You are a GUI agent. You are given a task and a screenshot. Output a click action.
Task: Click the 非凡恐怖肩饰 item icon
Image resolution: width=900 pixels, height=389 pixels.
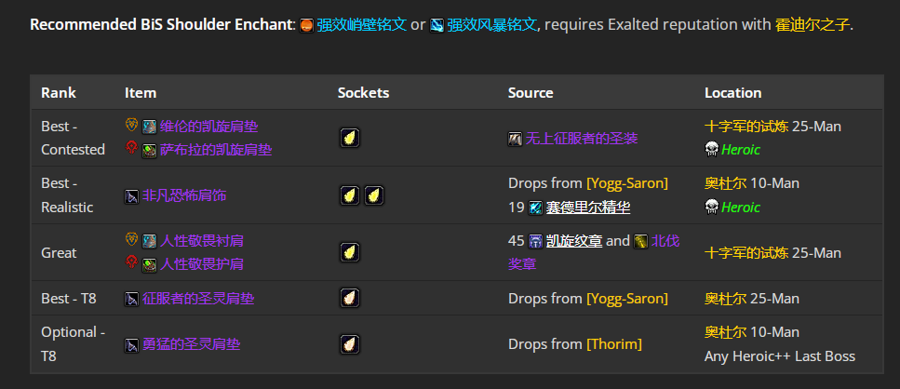pyautogui.click(x=132, y=196)
